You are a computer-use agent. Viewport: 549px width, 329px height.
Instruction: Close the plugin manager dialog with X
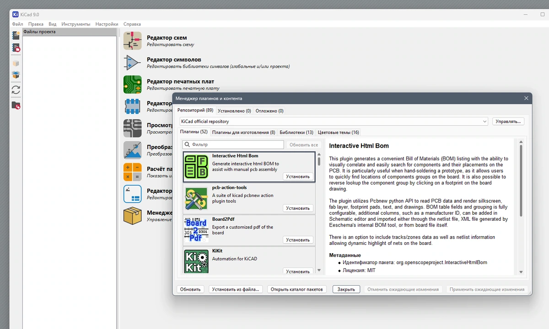(526, 98)
